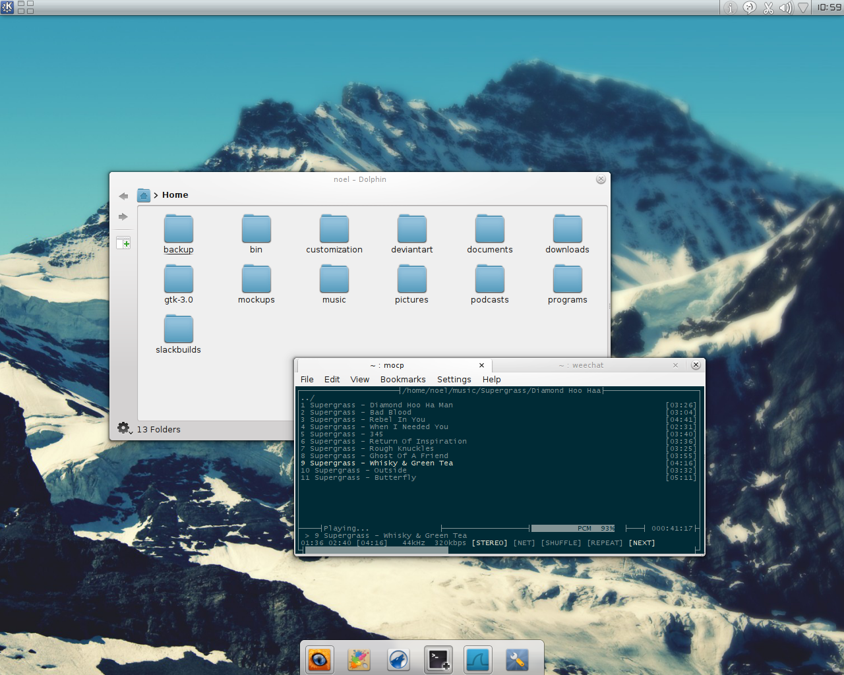The width and height of the screenshot is (844, 675).
Task: Open the virtual desktop pager
Action: coord(26,7)
